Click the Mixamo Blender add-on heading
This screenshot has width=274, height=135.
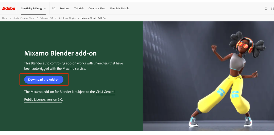(60, 53)
